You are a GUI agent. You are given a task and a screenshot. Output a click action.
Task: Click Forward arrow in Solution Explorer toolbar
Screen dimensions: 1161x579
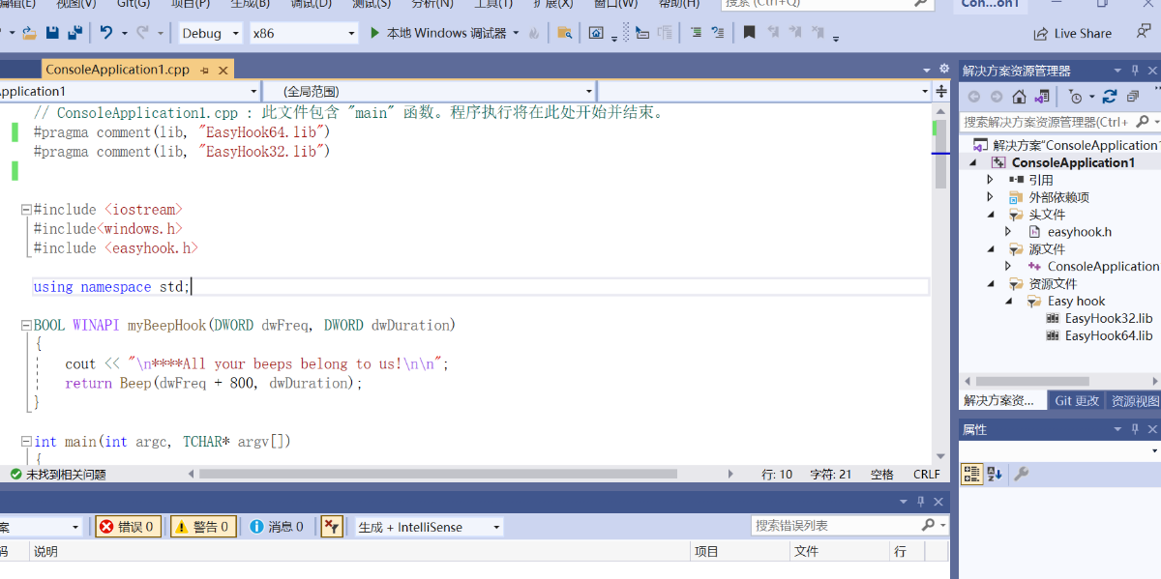pyautogui.click(x=996, y=97)
